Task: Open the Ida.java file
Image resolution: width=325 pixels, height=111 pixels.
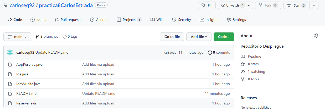Action: 22,74
